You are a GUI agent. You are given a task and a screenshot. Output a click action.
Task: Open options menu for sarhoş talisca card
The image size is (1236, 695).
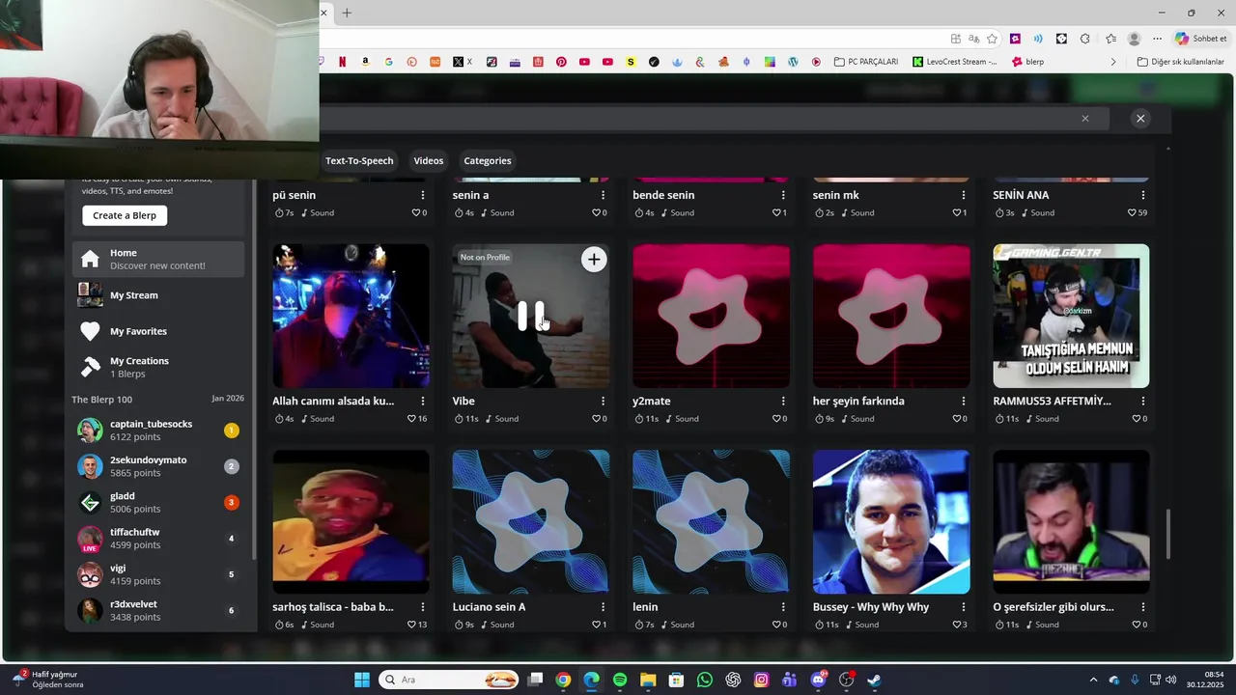(423, 607)
